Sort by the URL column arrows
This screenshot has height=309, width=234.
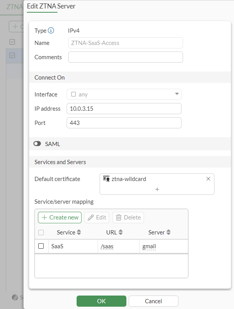point(121,233)
